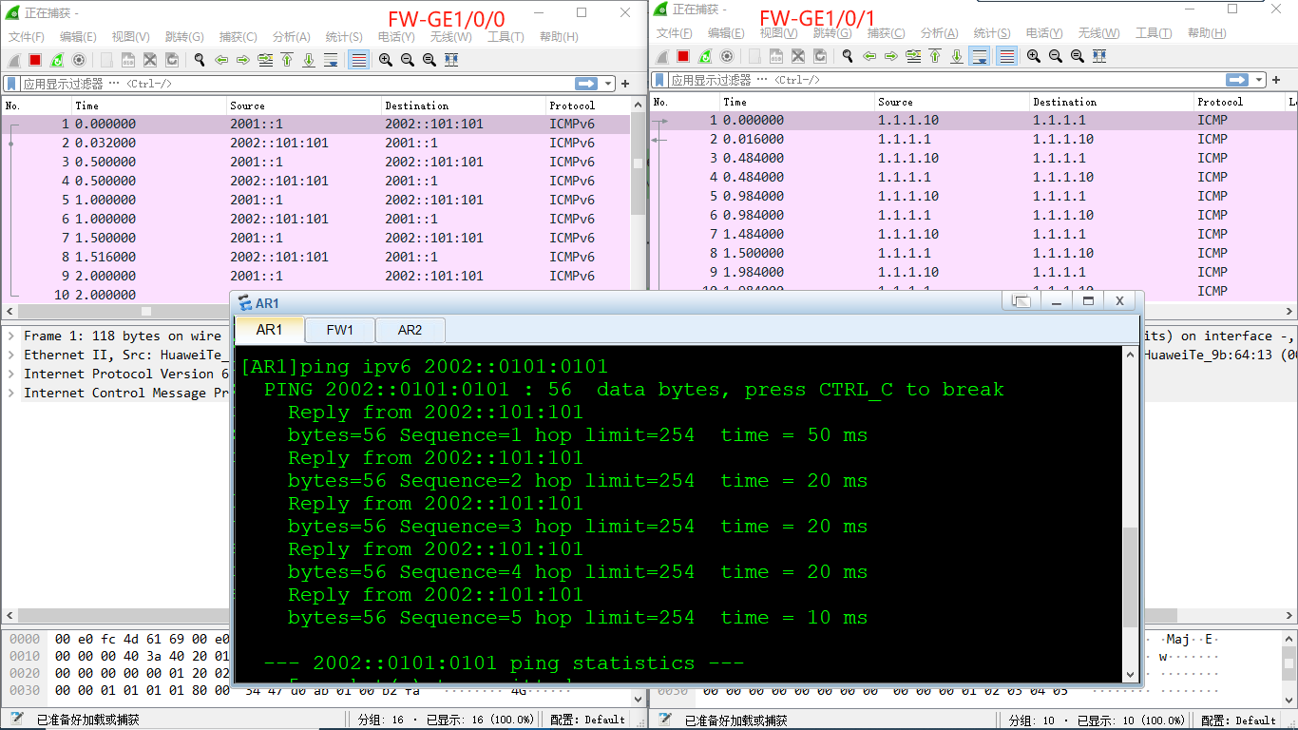
Task: Add filter button plus in FW-GE1/0/0 window
Action: (x=625, y=84)
